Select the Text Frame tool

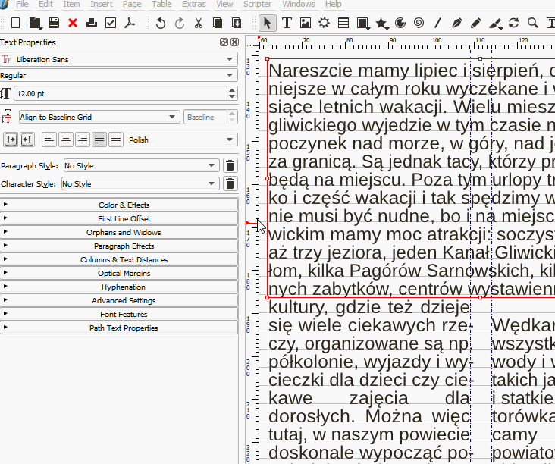tap(287, 23)
